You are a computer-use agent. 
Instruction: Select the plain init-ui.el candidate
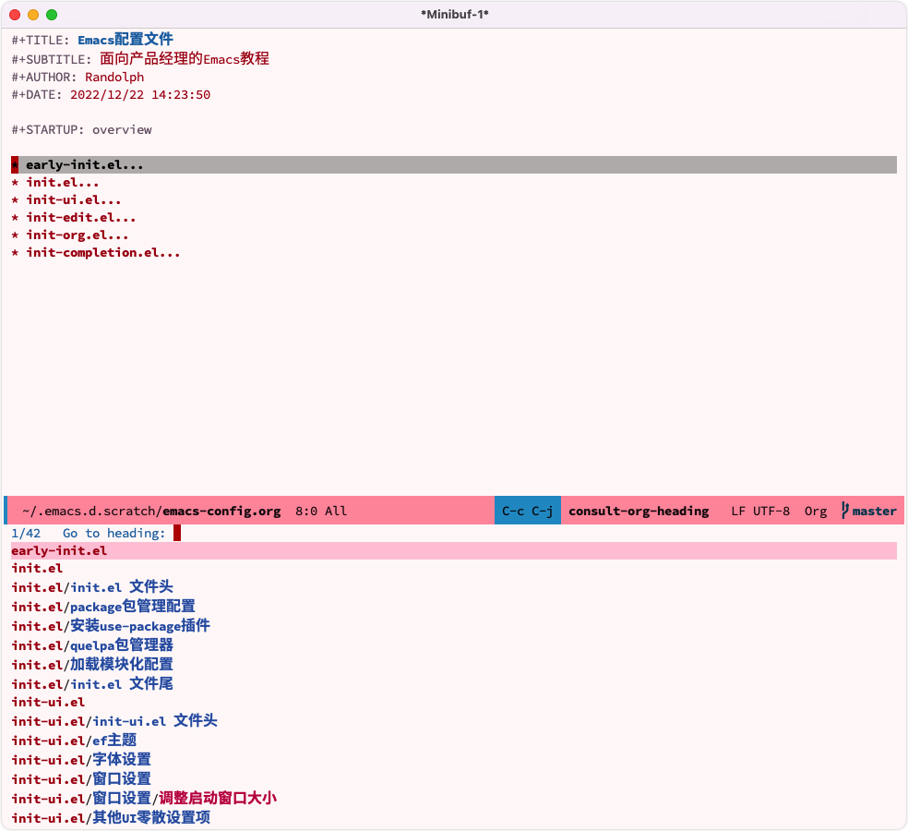click(x=48, y=703)
